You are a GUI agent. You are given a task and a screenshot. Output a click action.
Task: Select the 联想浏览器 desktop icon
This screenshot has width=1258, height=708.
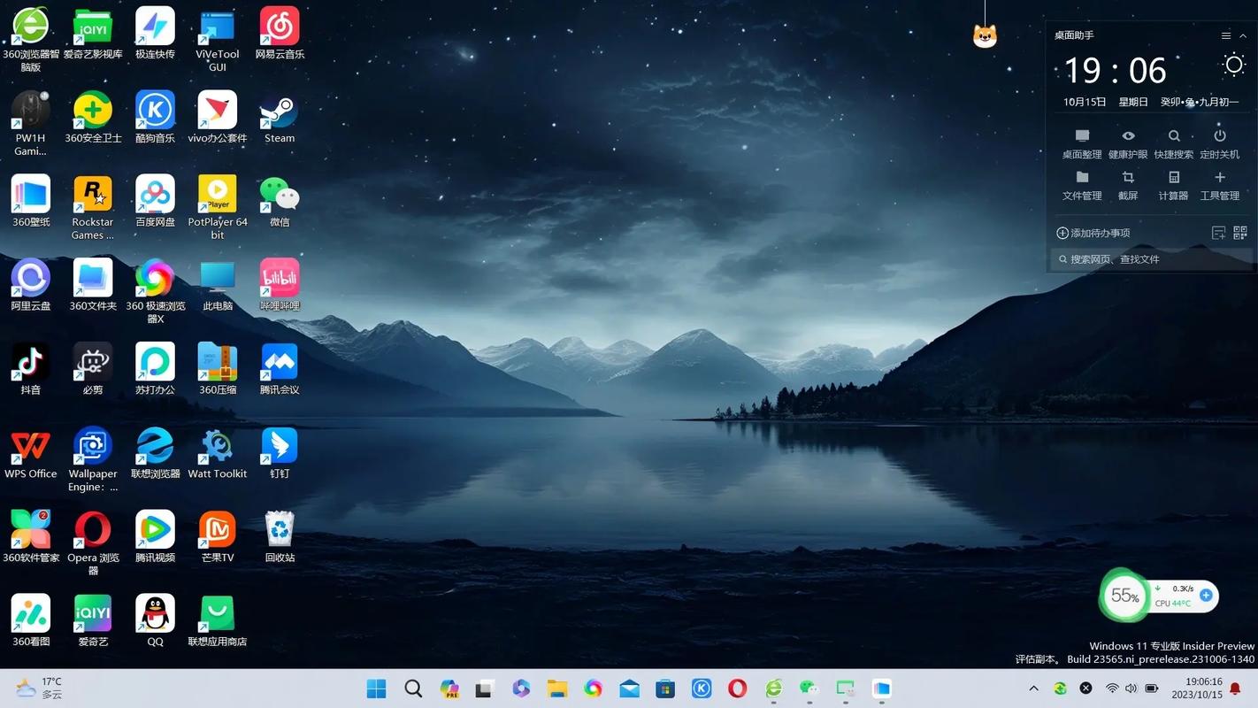click(x=155, y=453)
